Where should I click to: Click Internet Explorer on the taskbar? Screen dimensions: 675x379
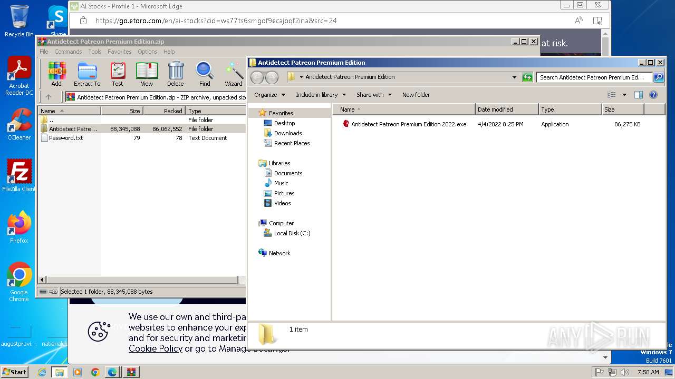(x=42, y=372)
